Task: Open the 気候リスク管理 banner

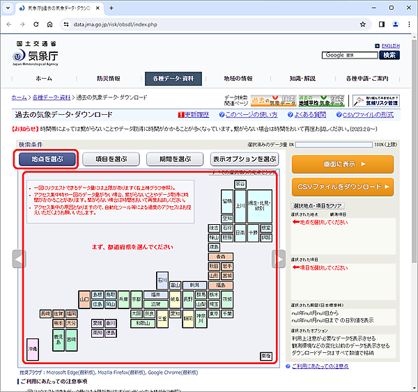Action: (x=376, y=101)
